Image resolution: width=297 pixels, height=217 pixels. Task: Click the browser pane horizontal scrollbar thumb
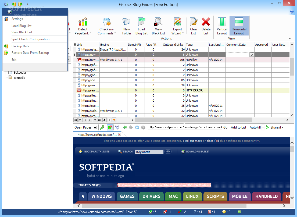click(164, 206)
